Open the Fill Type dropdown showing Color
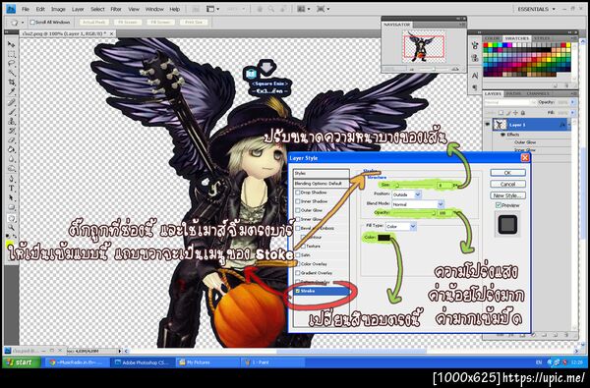Viewport: 590px width, 388px height. coord(401,226)
